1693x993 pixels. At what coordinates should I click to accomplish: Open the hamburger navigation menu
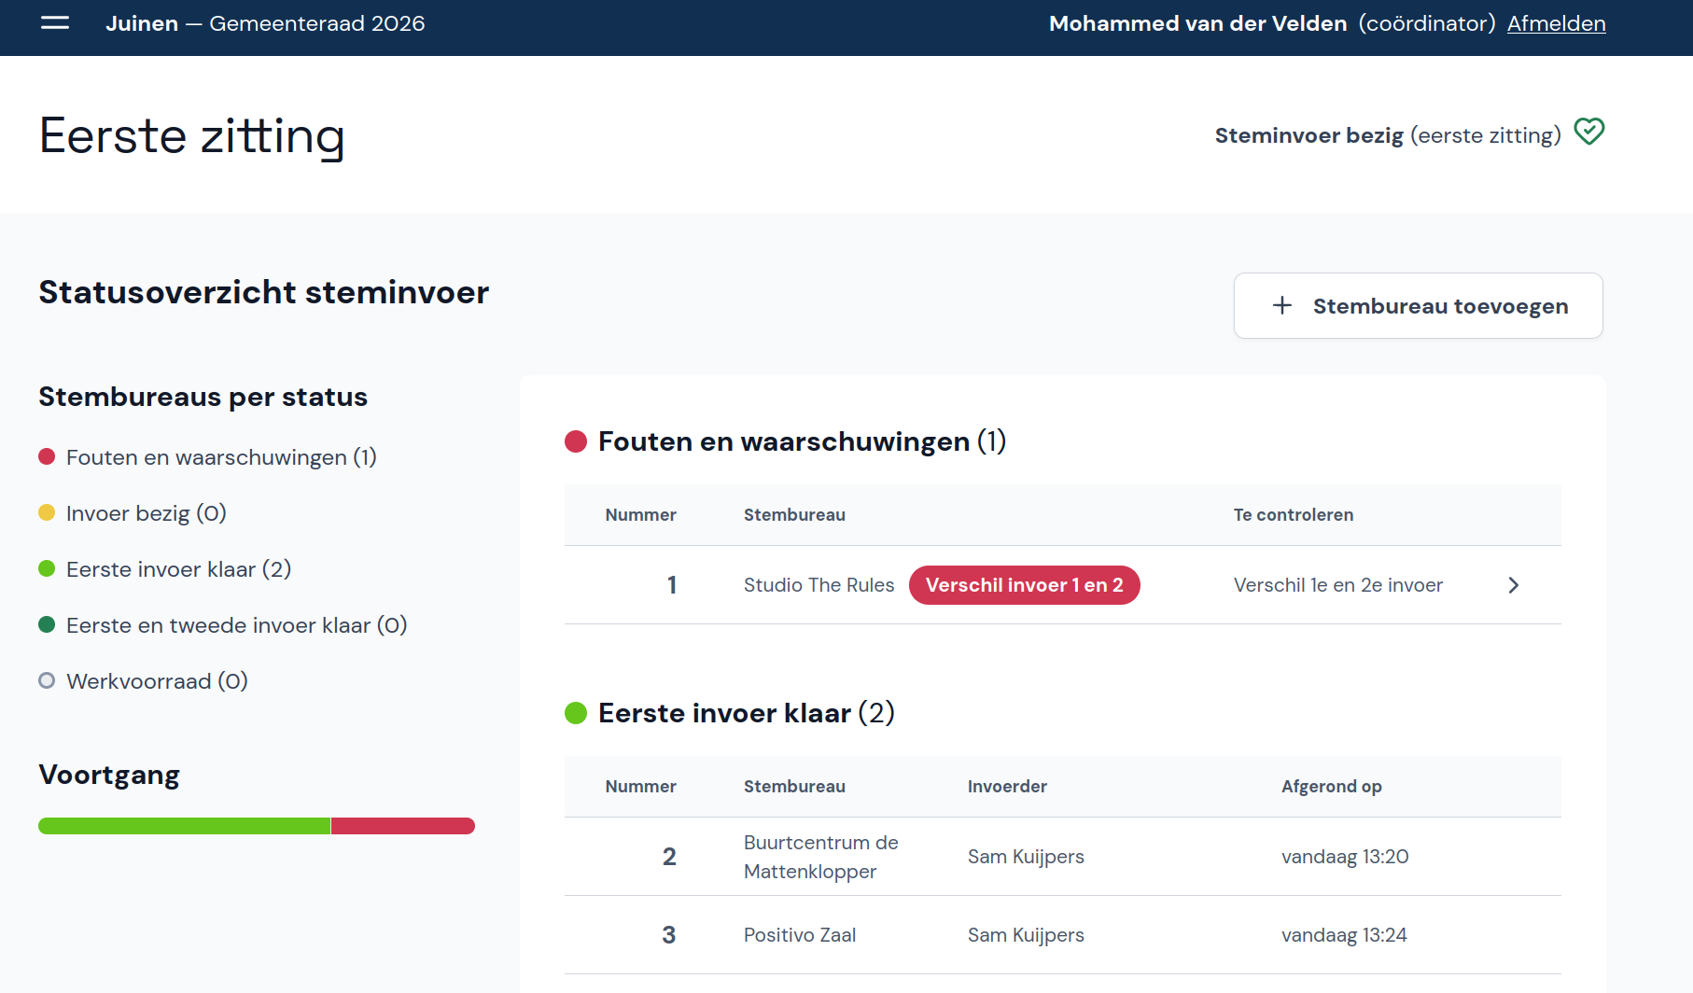pyautogui.click(x=55, y=23)
